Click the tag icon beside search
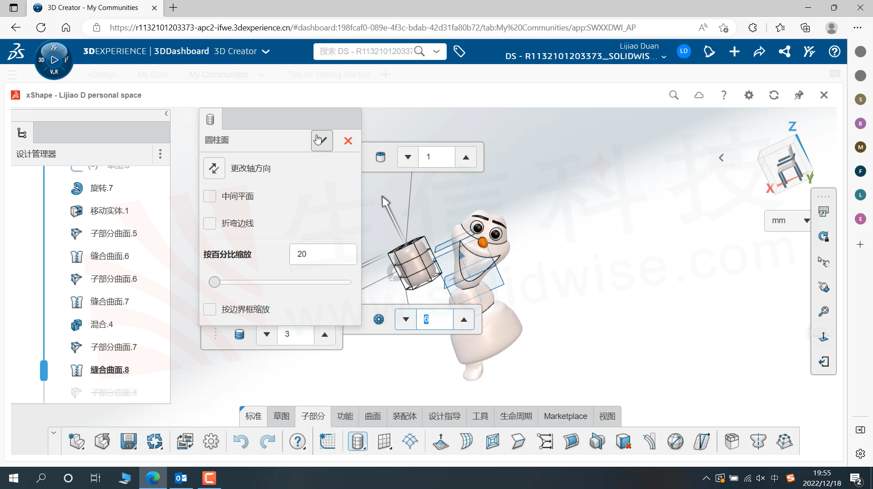Screen dimensions: 873x489 459,51
